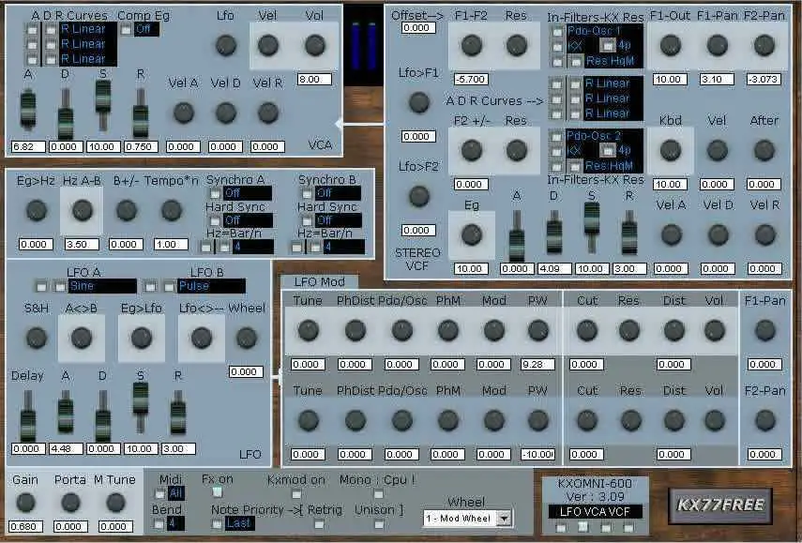The height and width of the screenshot is (543, 802).
Task: Click the A<>B knob in LFO panel
Action: tap(82, 338)
